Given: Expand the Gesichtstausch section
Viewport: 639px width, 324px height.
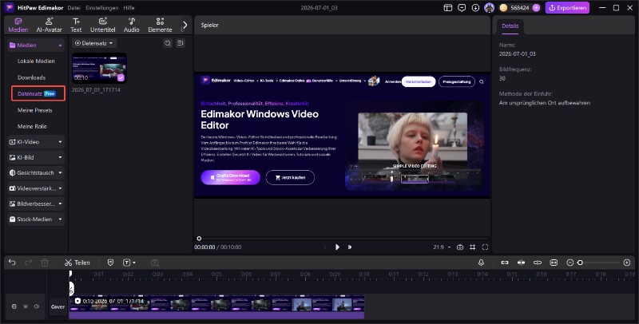Looking at the screenshot, I should (36, 172).
